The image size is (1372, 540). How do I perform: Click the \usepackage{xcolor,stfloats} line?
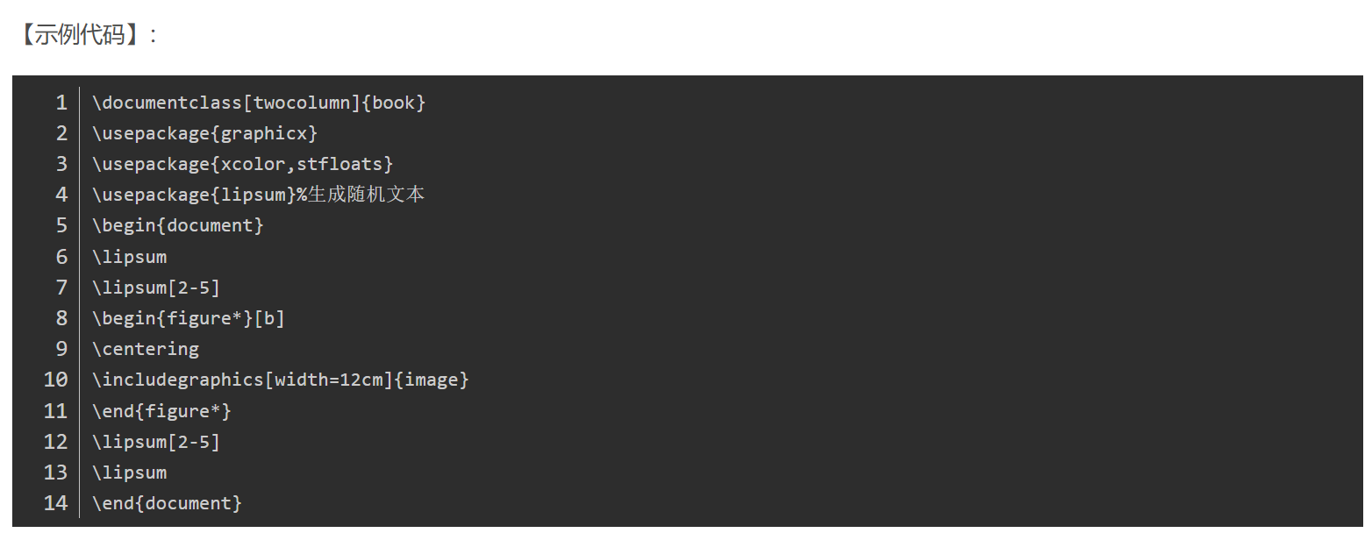pos(242,164)
